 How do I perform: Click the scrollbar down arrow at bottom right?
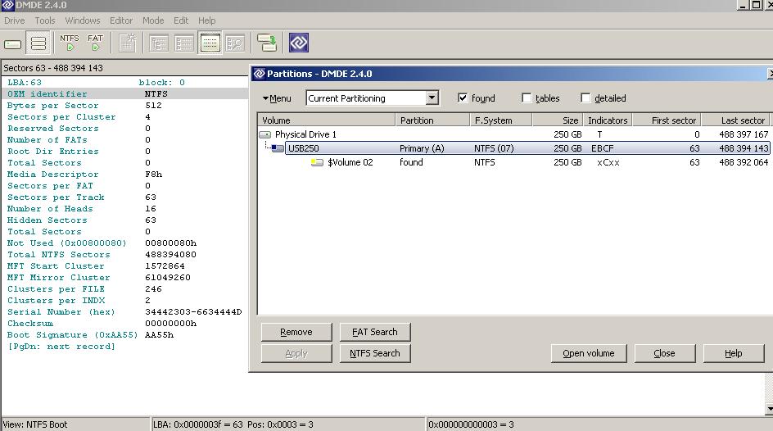(x=769, y=409)
